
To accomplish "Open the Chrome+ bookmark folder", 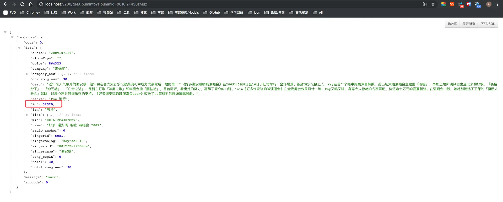I will tap(30, 12).
